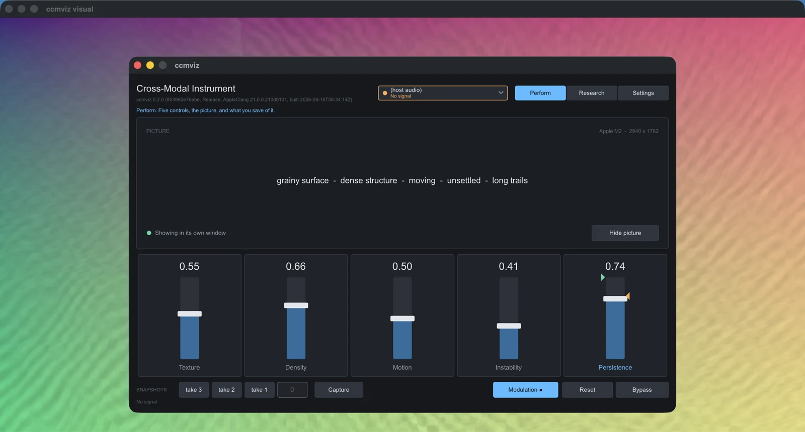This screenshot has width=805, height=432.
Task: Click the Texture label
Action: (x=190, y=368)
